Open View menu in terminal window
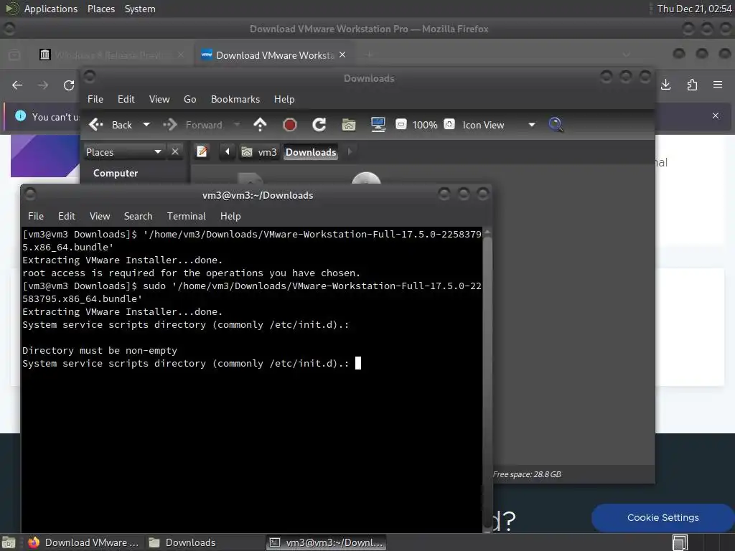 pyautogui.click(x=100, y=216)
